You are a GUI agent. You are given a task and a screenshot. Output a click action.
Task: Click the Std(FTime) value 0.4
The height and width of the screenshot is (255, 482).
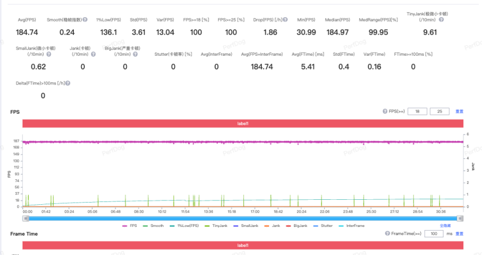pyautogui.click(x=344, y=67)
